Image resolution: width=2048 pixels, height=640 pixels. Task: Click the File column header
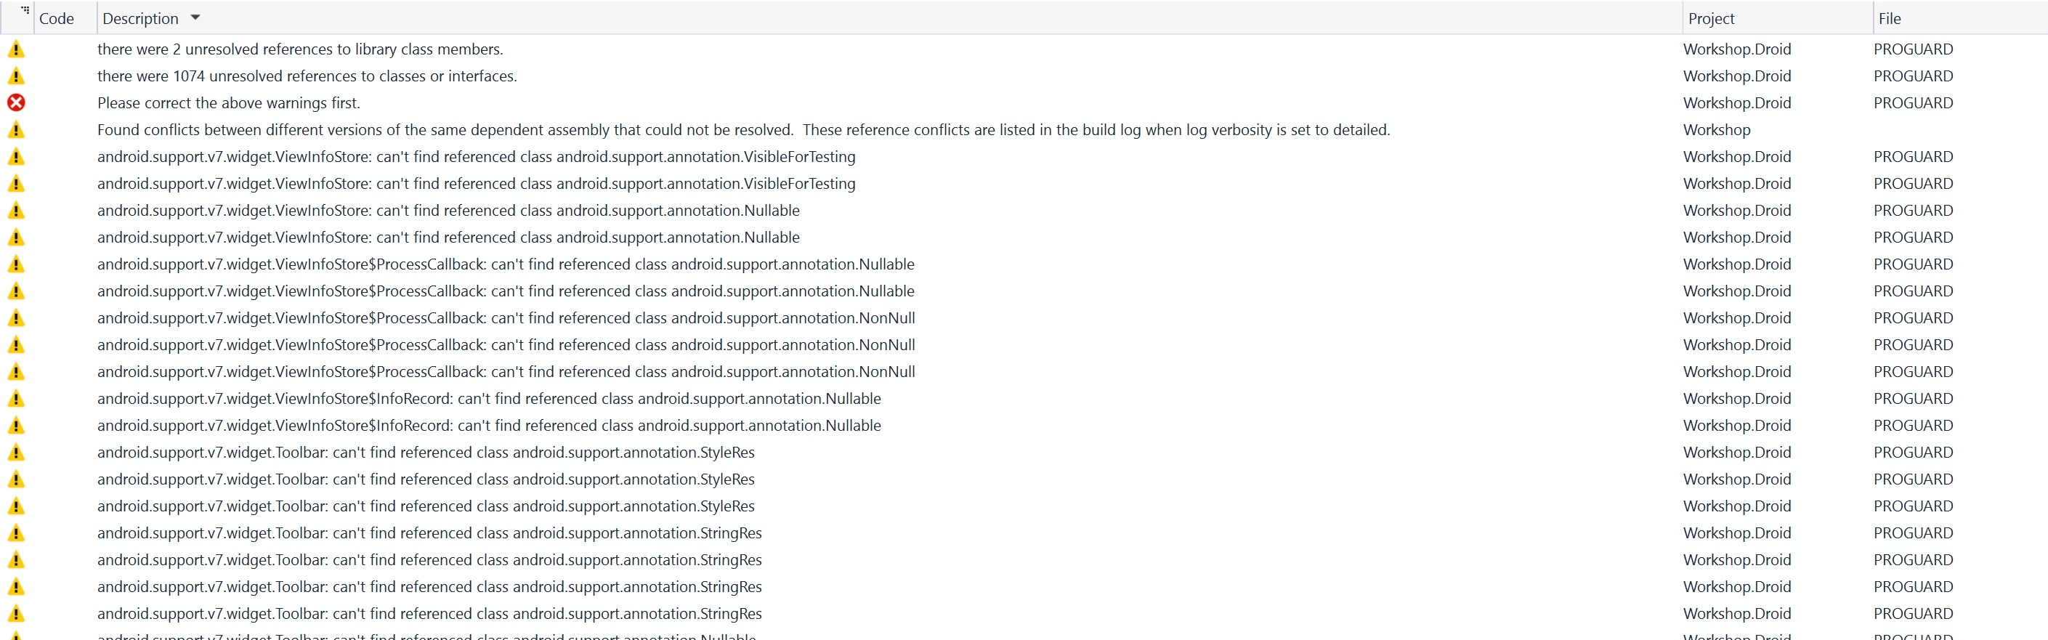click(1890, 18)
